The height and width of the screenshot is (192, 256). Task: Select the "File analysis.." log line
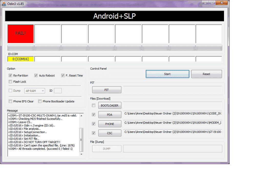[x=25, y=129]
